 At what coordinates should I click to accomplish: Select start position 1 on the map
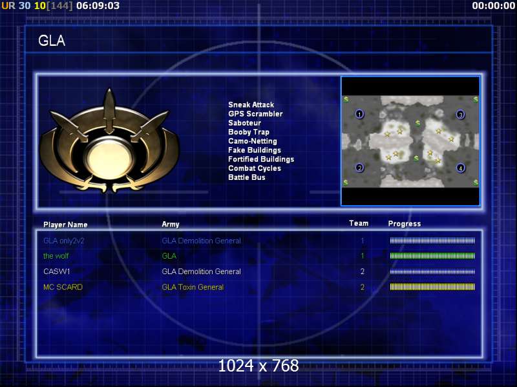[x=359, y=114]
